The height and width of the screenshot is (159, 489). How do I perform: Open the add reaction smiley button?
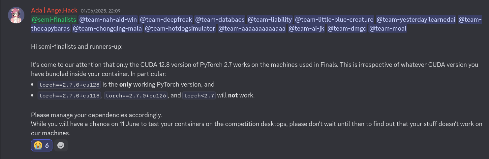point(61,145)
